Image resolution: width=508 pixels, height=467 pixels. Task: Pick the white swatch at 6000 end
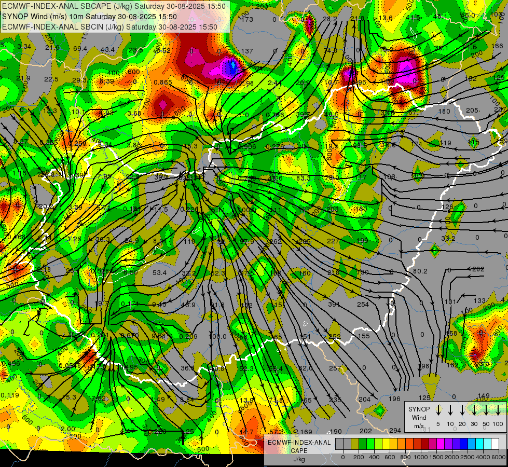pos(495,444)
